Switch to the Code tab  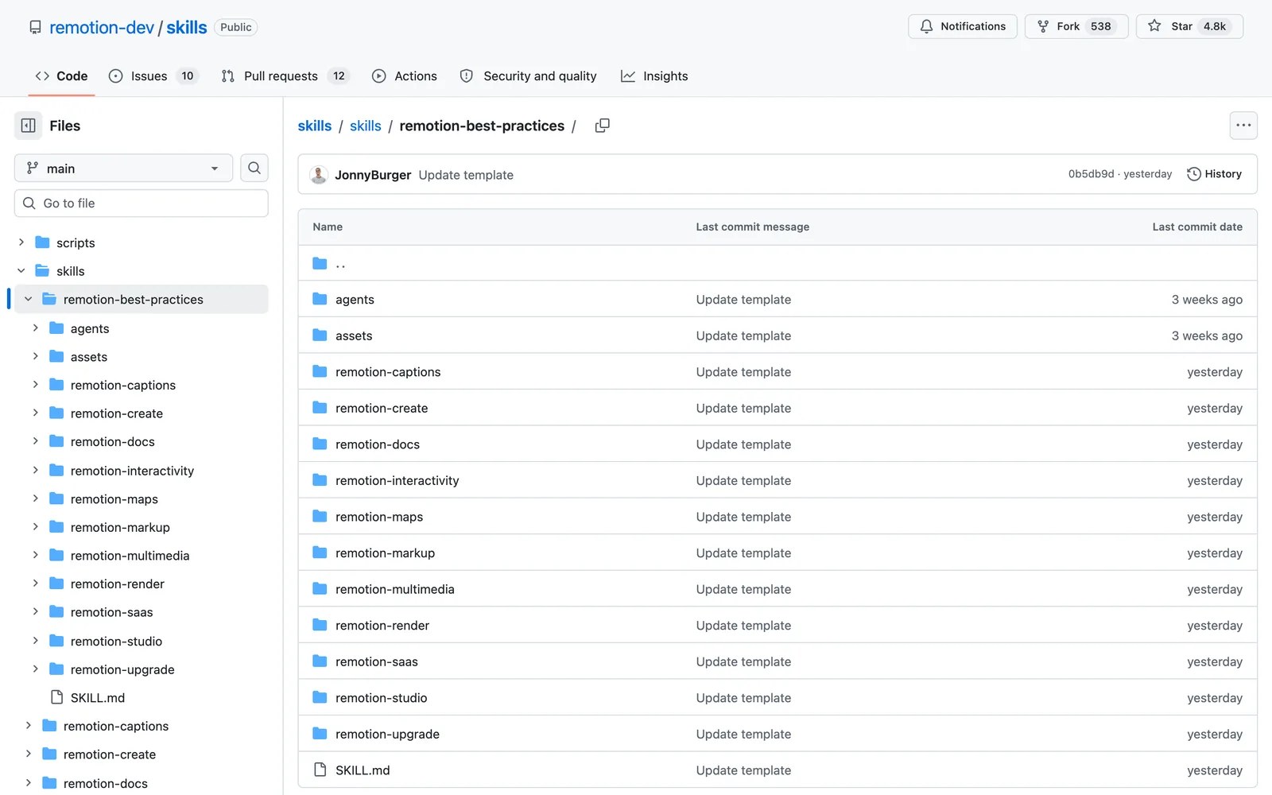tap(61, 76)
